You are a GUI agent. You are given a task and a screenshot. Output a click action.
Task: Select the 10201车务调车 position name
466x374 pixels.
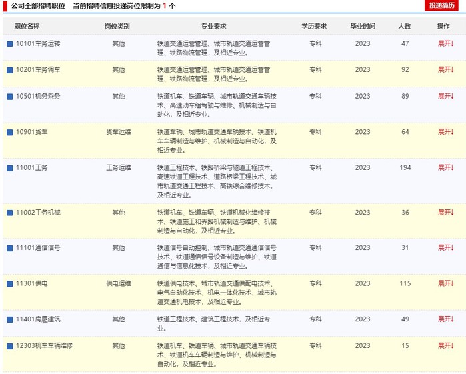pos(38,70)
